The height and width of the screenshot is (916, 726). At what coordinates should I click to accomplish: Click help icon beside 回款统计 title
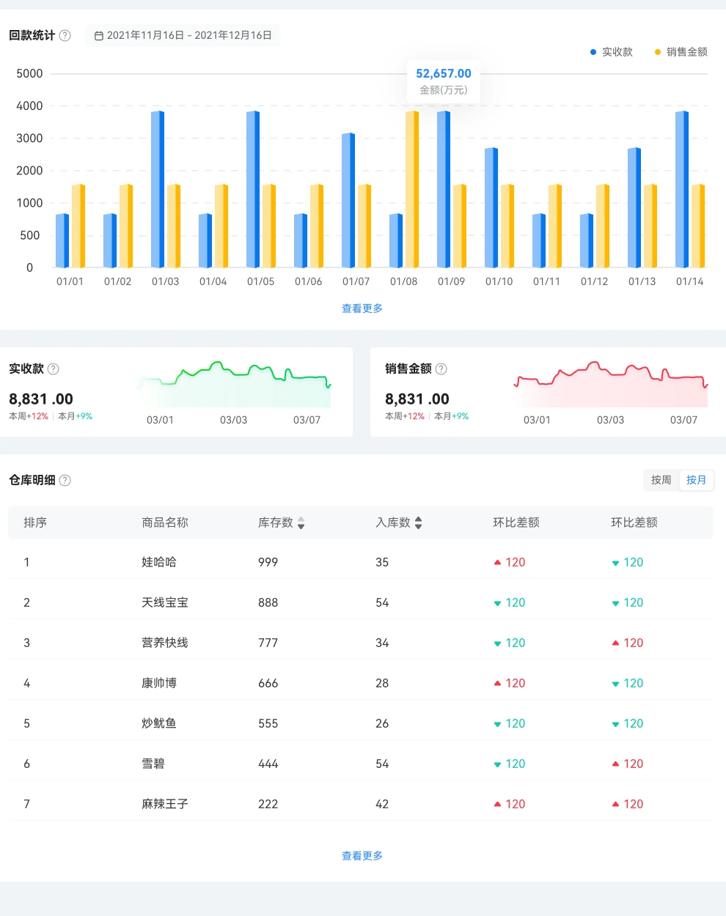click(x=65, y=35)
